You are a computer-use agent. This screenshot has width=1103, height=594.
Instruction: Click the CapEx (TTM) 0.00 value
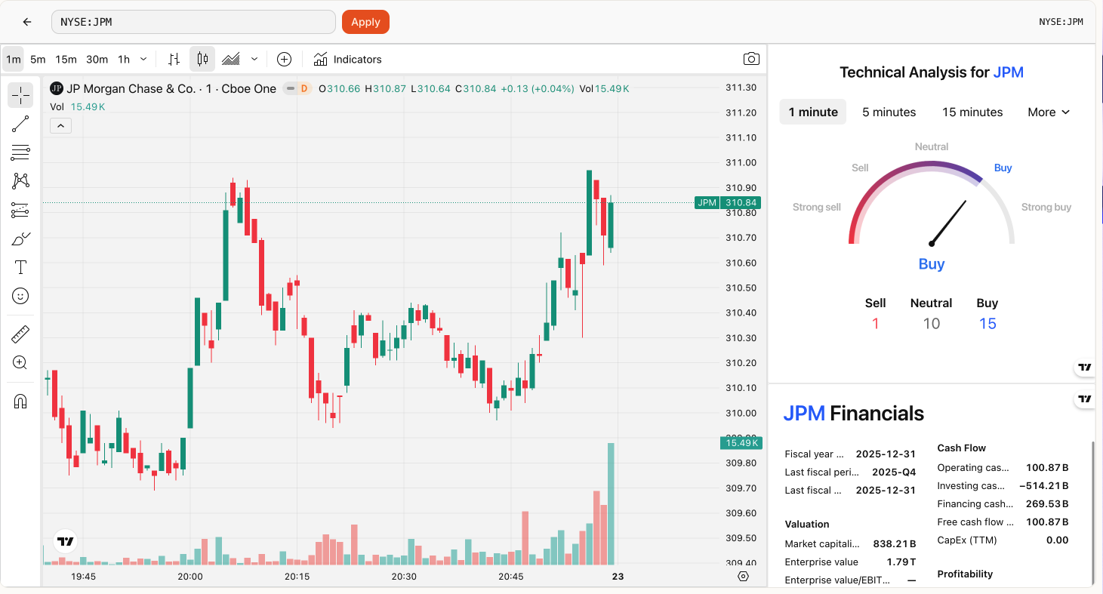tap(1057, 540)
